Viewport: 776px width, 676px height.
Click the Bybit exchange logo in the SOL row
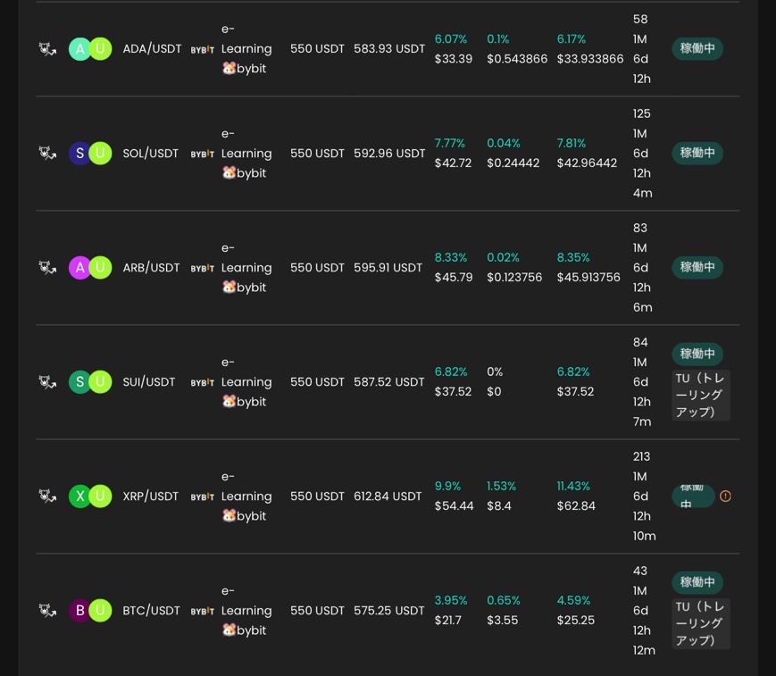click(x=203, y=154)
